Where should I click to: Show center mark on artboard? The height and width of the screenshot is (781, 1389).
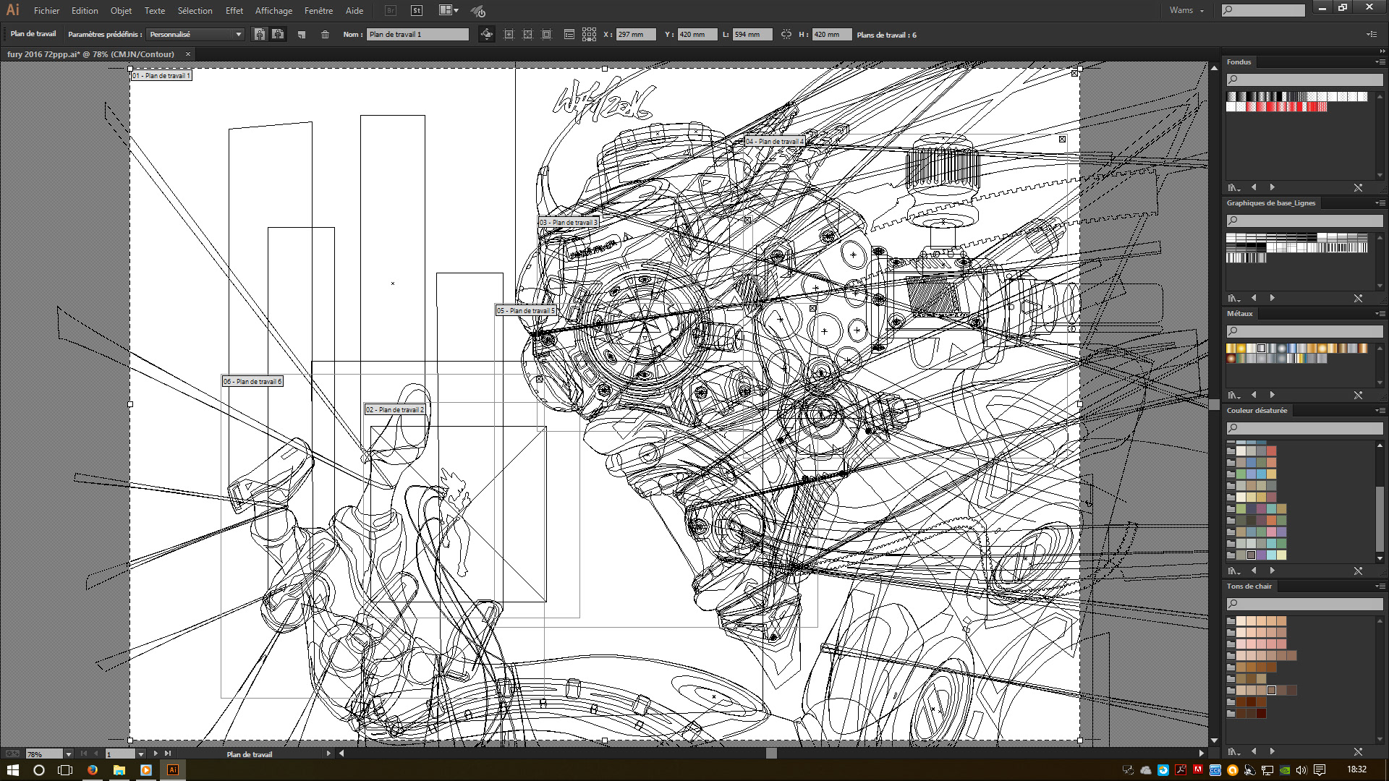coord(509,35)
